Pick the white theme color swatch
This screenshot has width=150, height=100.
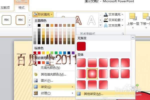pyautogui.click(x=35, y=25)
